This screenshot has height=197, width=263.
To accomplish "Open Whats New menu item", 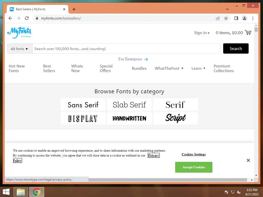I will coord(77,68).
